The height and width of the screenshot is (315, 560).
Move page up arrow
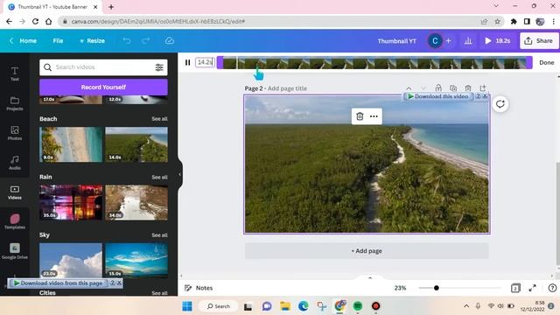[409, 88]
